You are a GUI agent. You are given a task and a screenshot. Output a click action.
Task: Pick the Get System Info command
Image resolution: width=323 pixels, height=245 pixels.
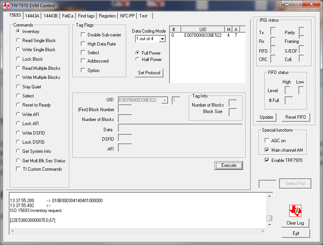[x=18, y=151]
